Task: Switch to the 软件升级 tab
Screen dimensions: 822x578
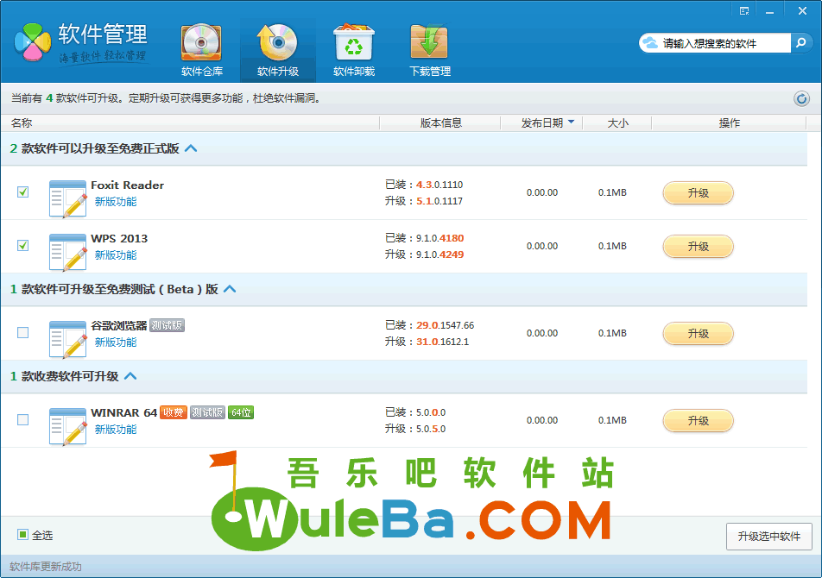Action: point(278,50)
